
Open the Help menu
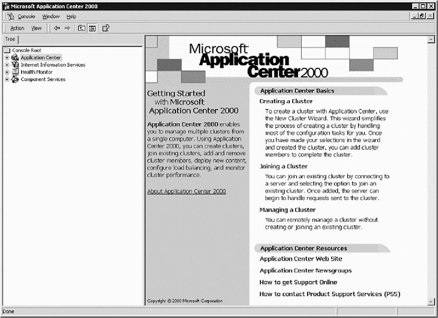coord(71,17)
